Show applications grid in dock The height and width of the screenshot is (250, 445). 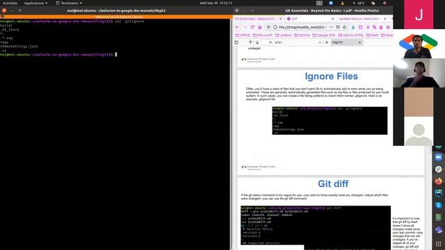[439, 244]
